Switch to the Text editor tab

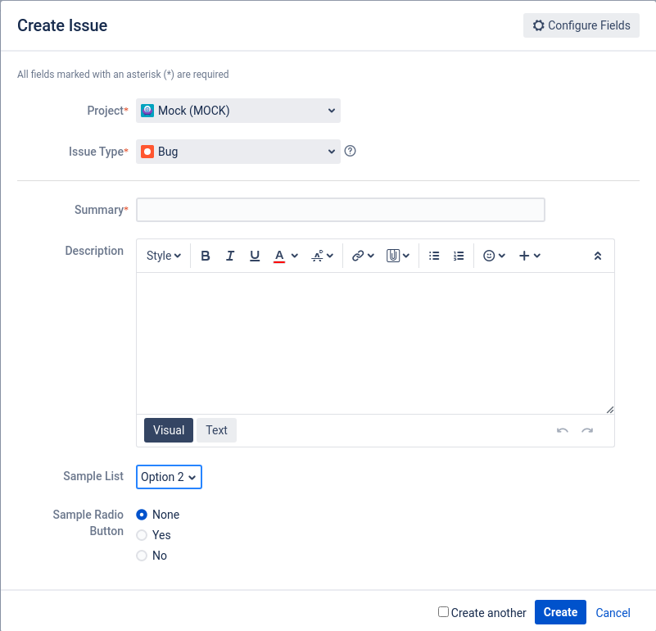click(216, 430)
